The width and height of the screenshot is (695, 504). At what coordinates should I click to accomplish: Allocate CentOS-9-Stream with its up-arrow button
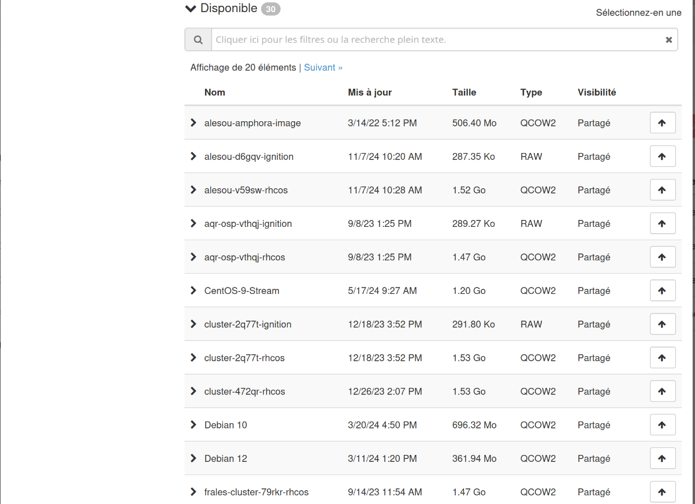pyautogui.click(x=662, y=290)
